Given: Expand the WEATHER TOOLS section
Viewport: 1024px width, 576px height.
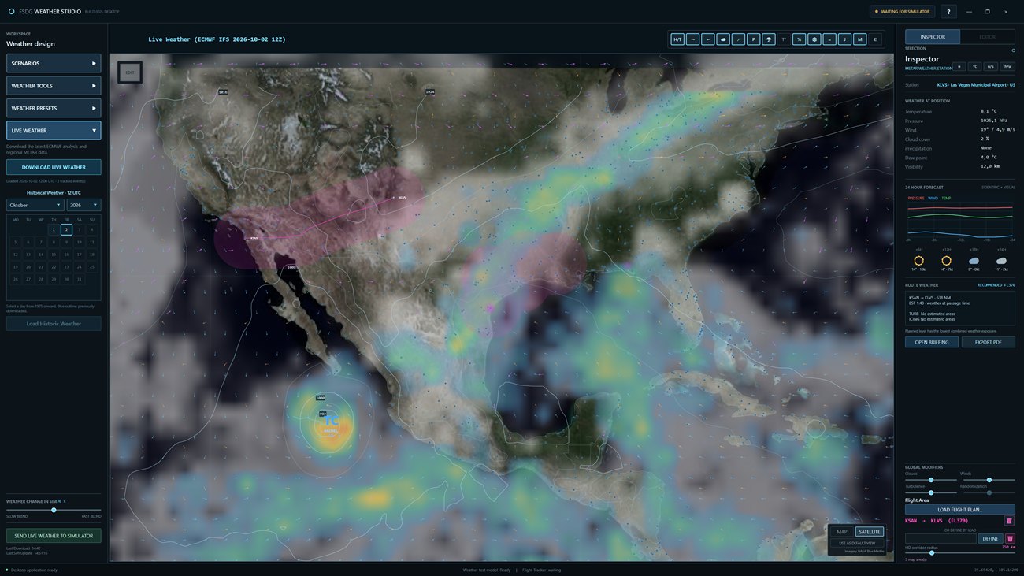Looking at the screenshot, I should click(54, 86).
